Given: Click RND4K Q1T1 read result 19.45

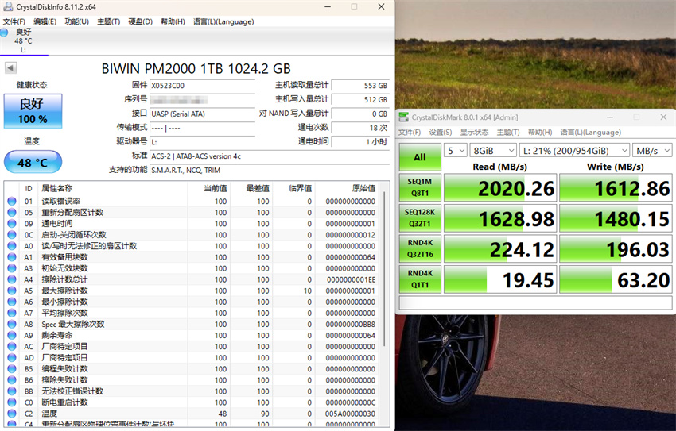Looking at the screenshot, I should (x=500, y=279).
